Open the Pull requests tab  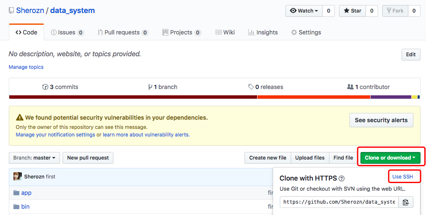point(123,32)
